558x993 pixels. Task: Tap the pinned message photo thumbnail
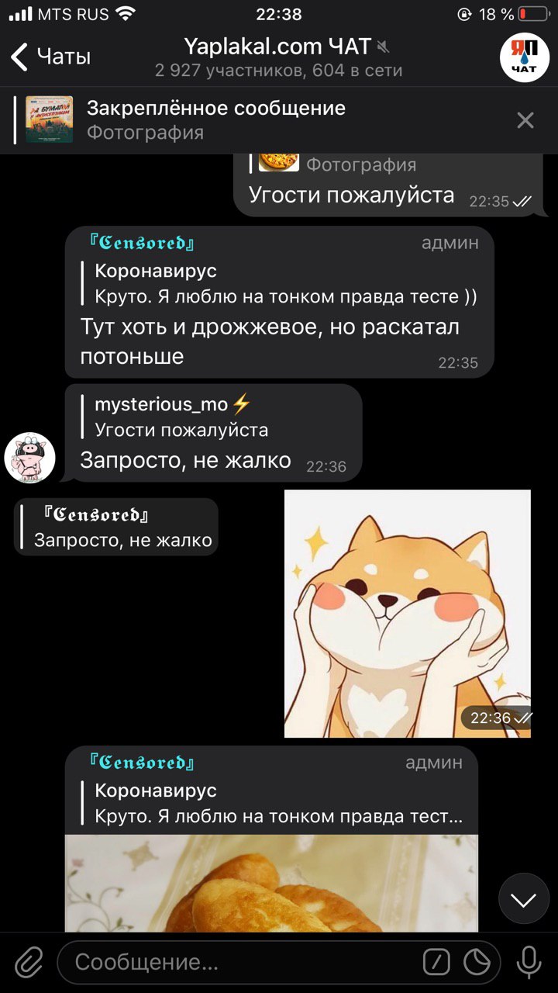pos(49,119)
